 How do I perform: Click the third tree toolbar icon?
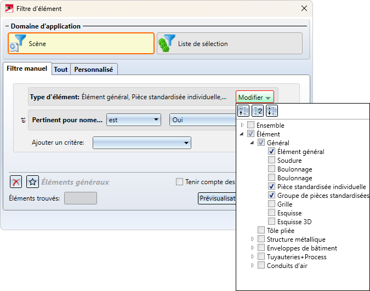point(271,111)
